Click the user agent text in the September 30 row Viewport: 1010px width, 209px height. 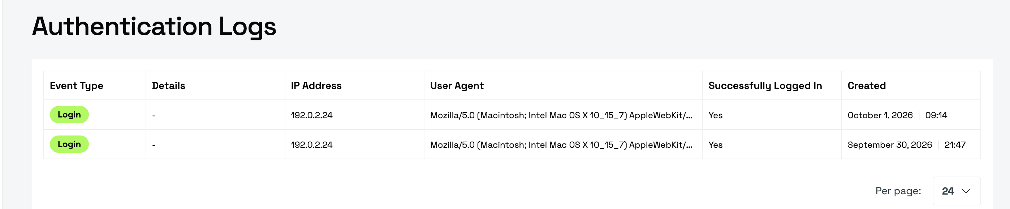click(561, 145)
